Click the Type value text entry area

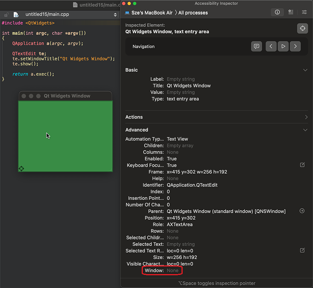coord(183,99)
